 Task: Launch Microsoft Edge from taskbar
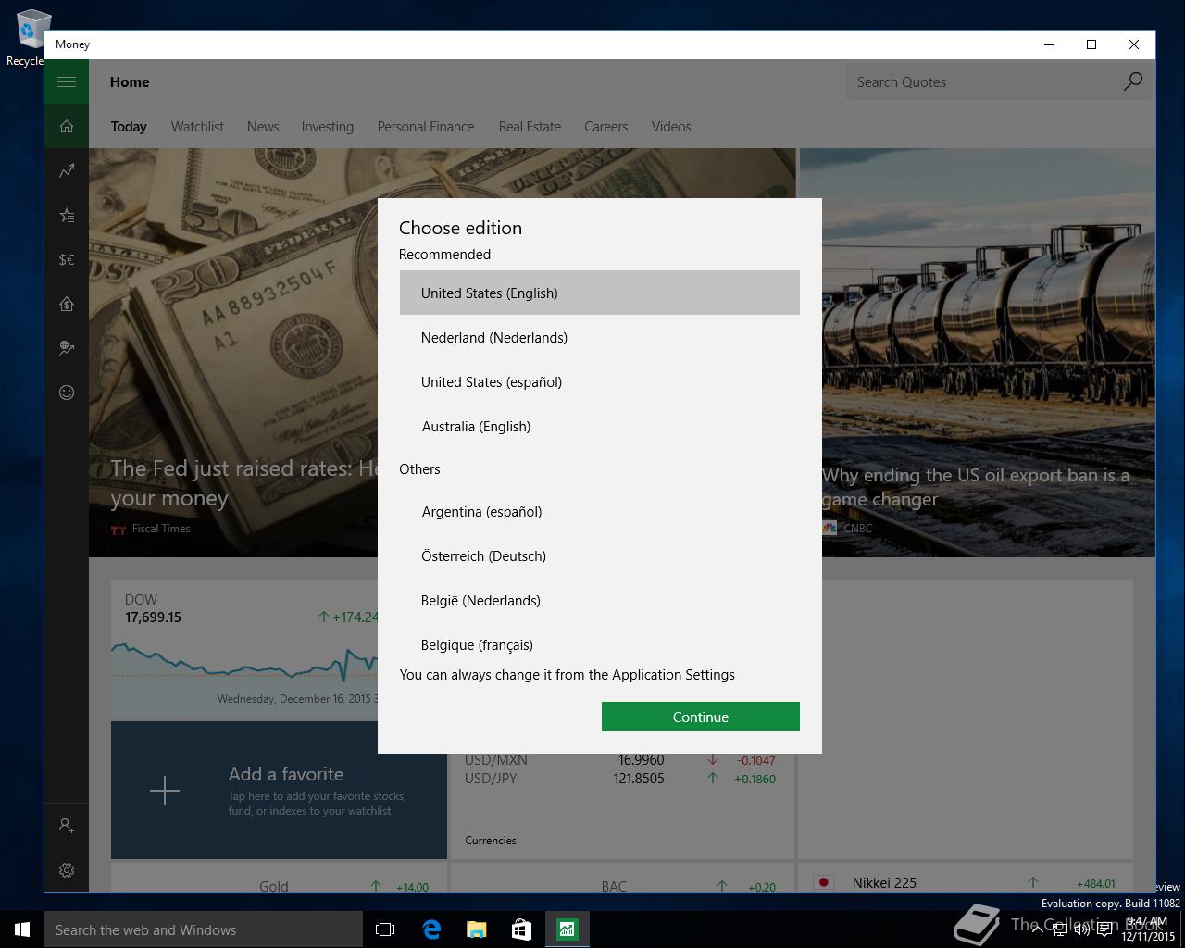(431, 929)
